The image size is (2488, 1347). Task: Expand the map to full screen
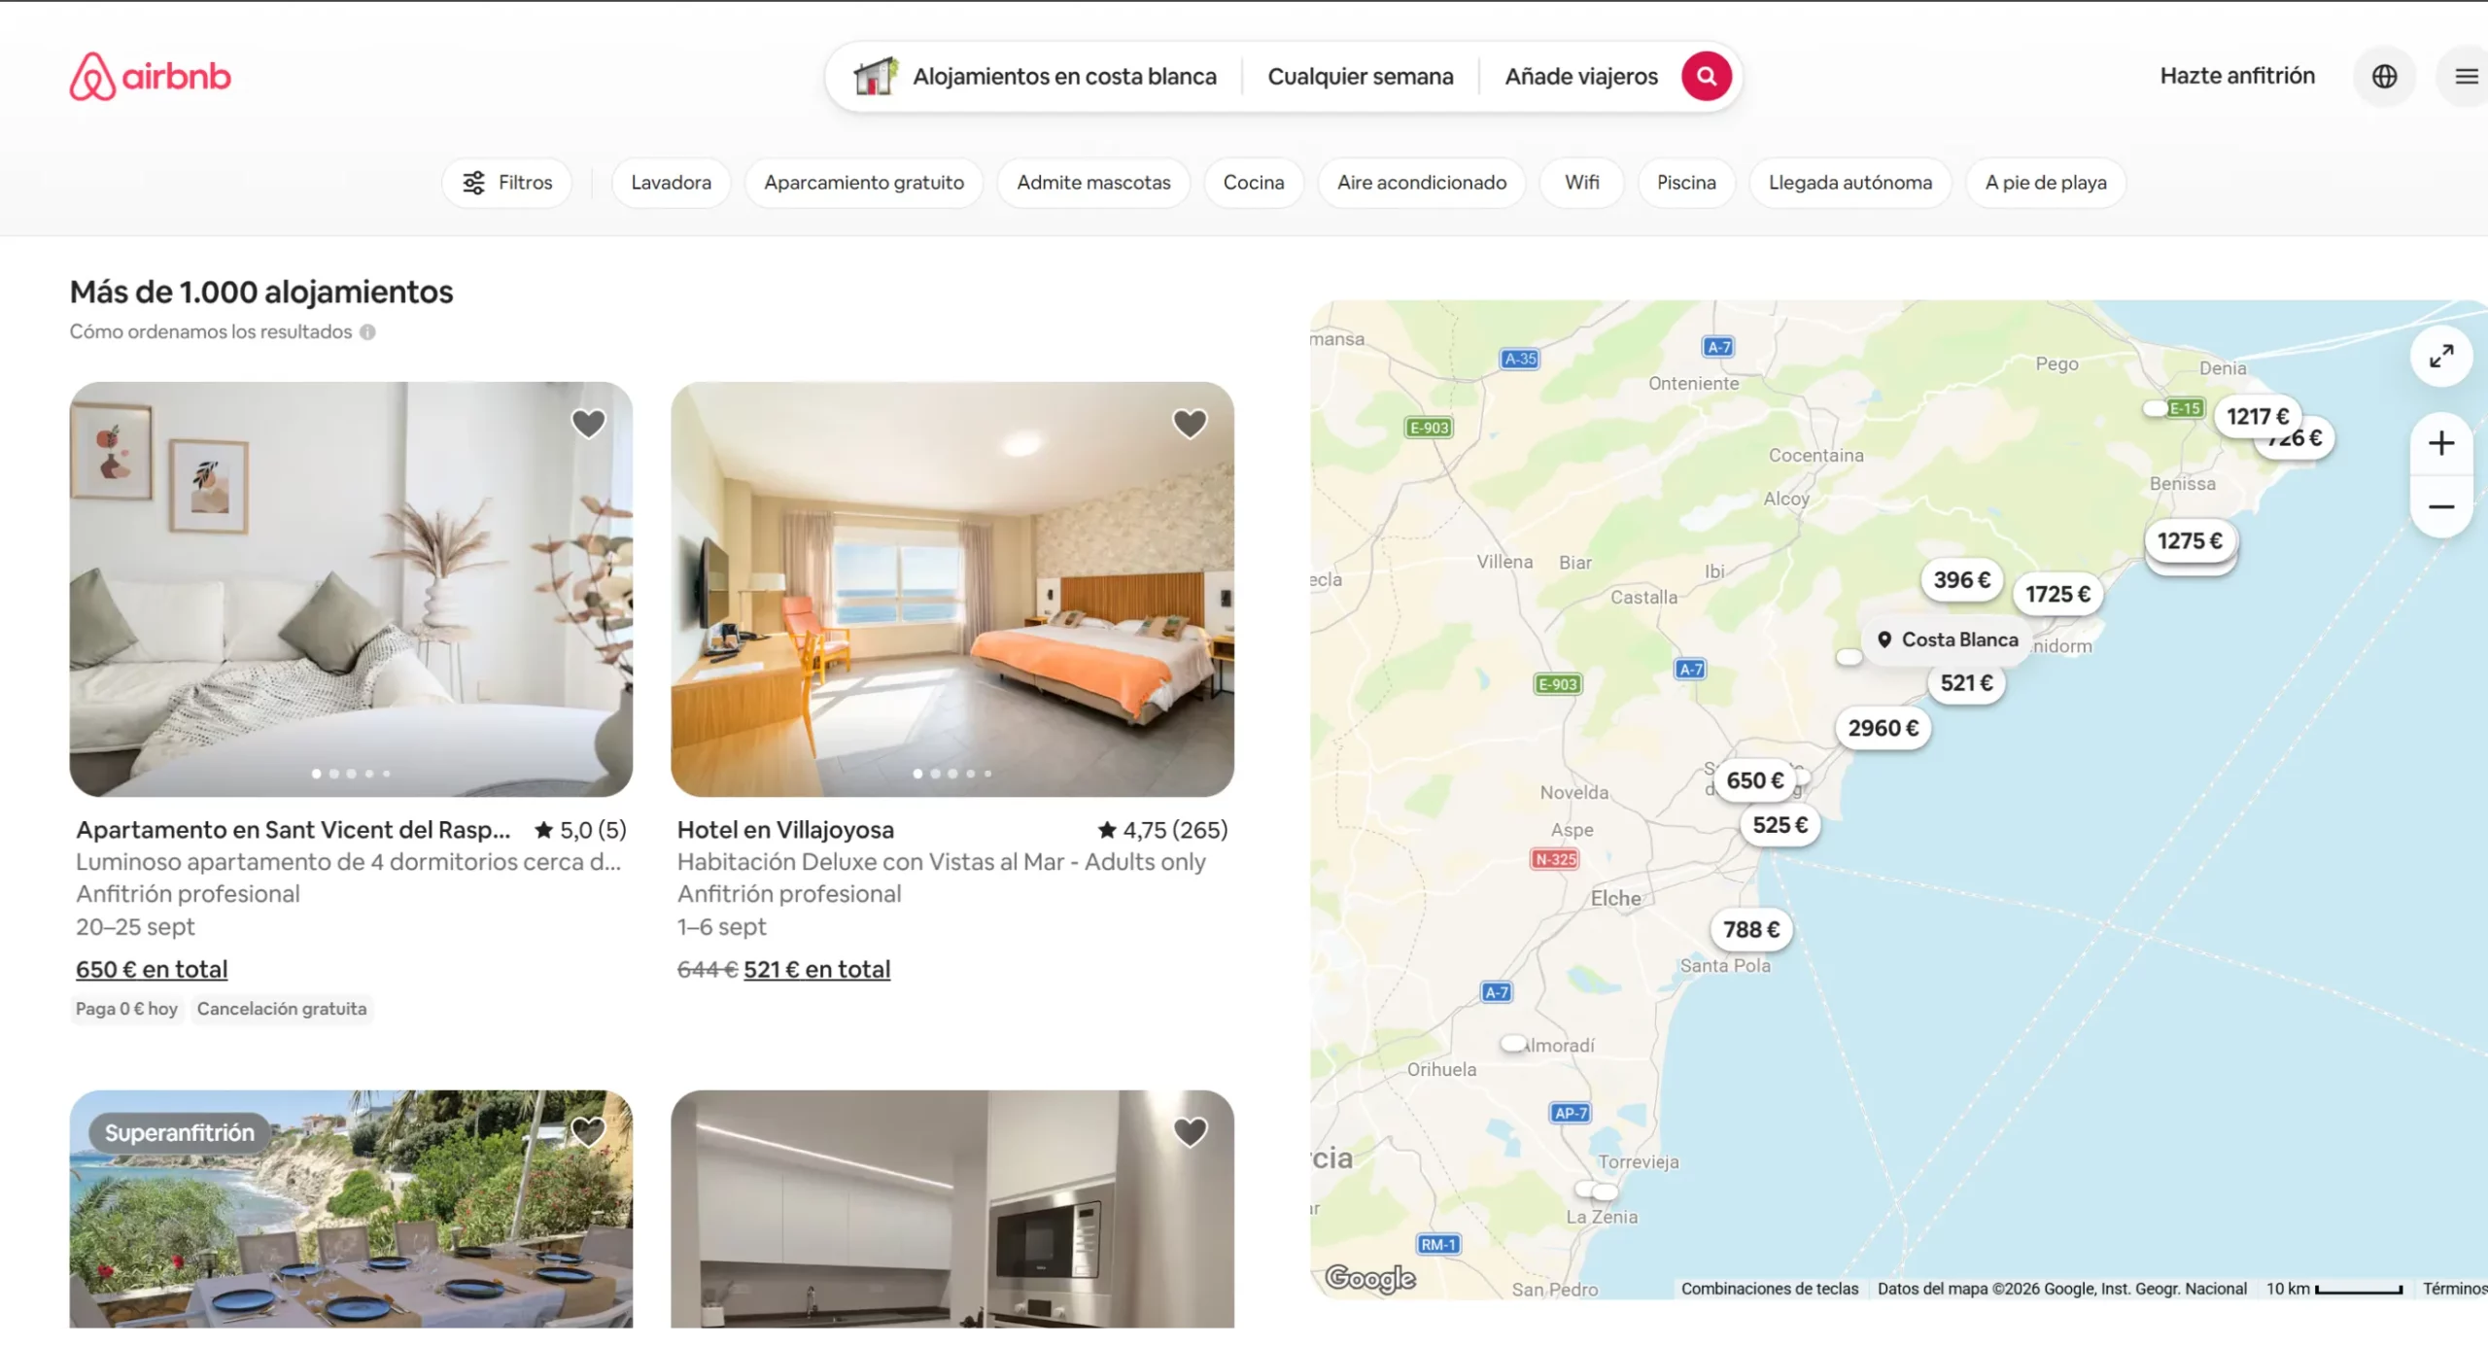2440,356
